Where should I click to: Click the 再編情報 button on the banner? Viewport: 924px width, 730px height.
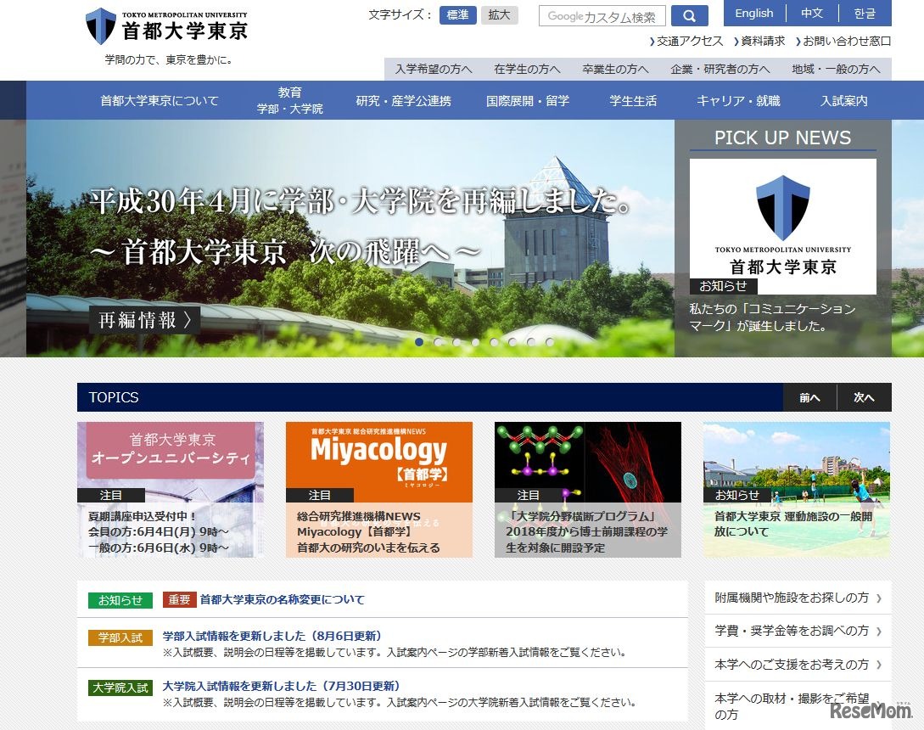tap(144, 321)
